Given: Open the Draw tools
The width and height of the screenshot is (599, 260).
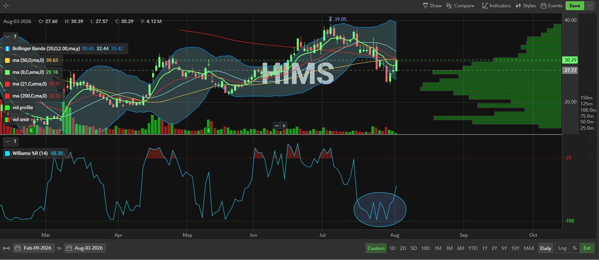Looking at the screenshot, I should [x=432, y=5].
